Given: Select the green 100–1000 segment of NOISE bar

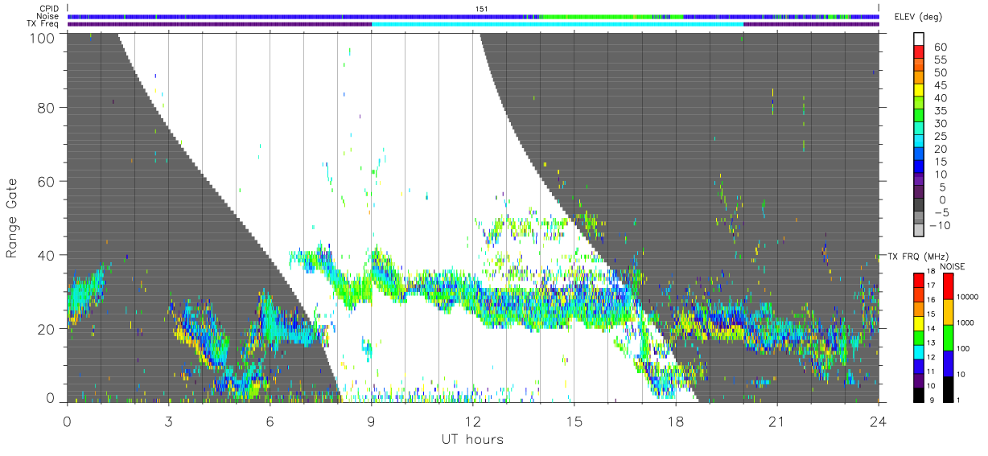Looking at the screenshot, I should pos(948,337).
